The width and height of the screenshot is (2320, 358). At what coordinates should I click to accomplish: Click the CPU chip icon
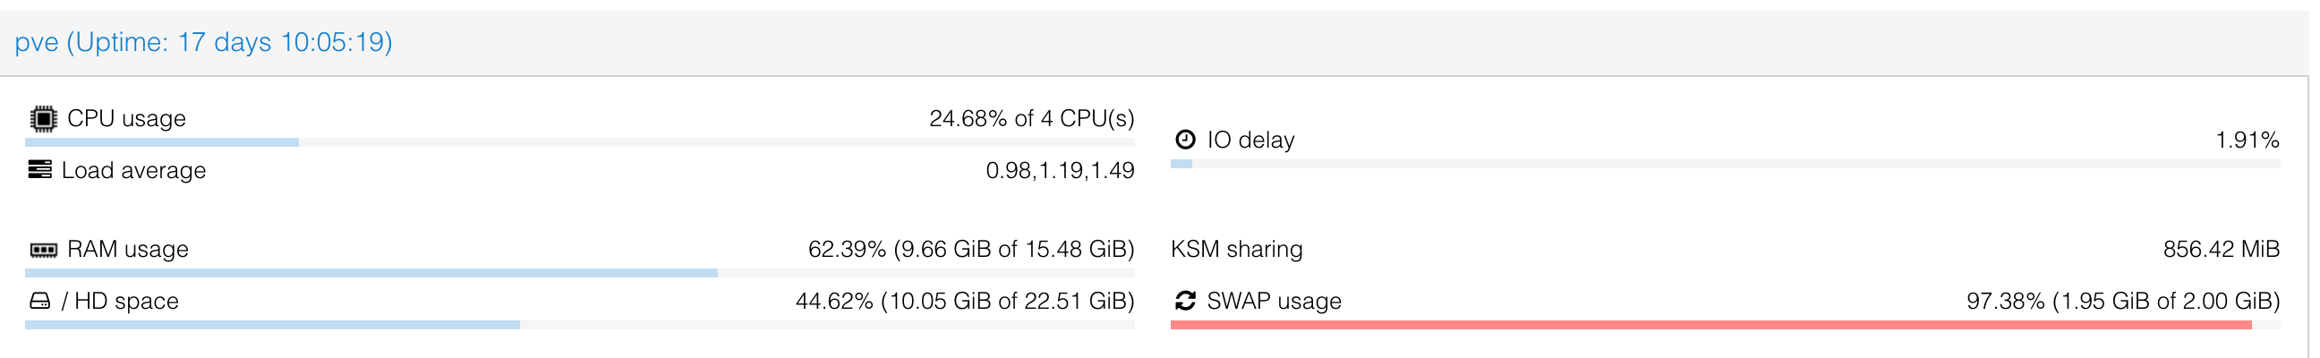42,119
